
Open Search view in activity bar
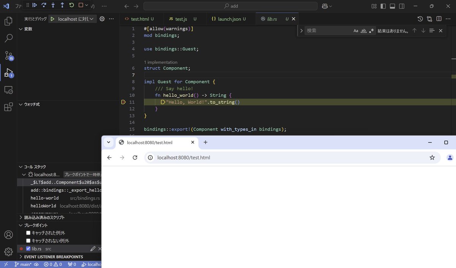(8, 38)
